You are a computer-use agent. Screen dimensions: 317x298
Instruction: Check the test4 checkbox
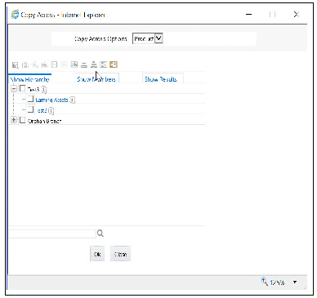(x=31, y=109)
